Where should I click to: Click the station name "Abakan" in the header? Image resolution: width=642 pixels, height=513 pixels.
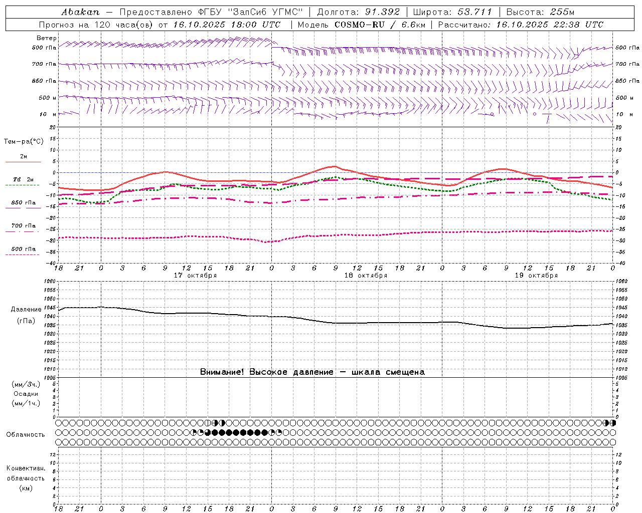point(81,12)
